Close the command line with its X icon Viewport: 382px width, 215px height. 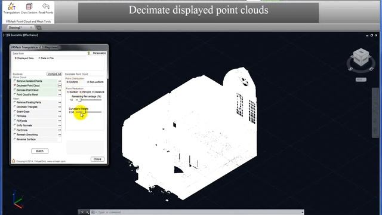pyautogui.click(x=82, y=213)
